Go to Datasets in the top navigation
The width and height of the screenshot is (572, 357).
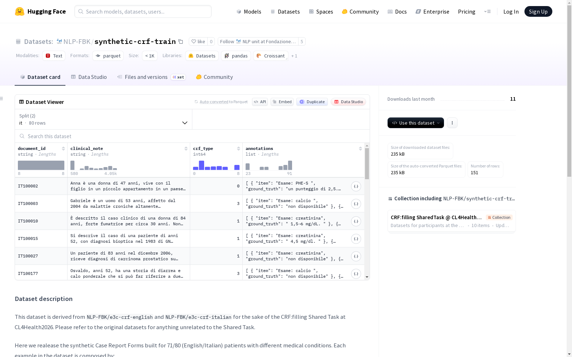[x=285, y=11]
